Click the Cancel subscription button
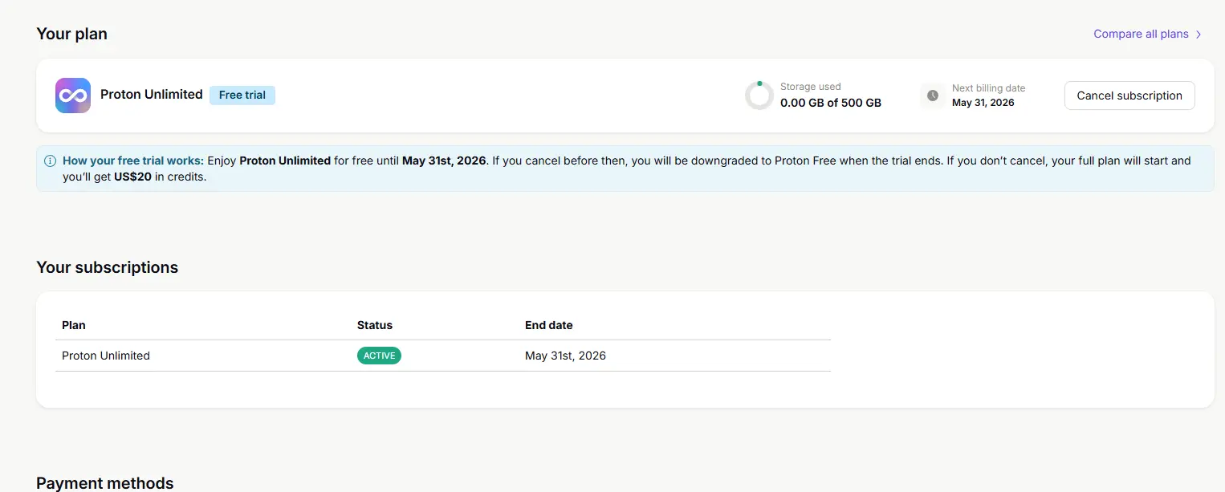Screen dimensions: 1225x492 click(x=1129, y=96)
